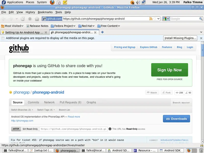Image resolution: width=204 pixels, height=153 pixels.
Task: Open the notes launcher icon in top panel
Action: (x=65, y=2)
